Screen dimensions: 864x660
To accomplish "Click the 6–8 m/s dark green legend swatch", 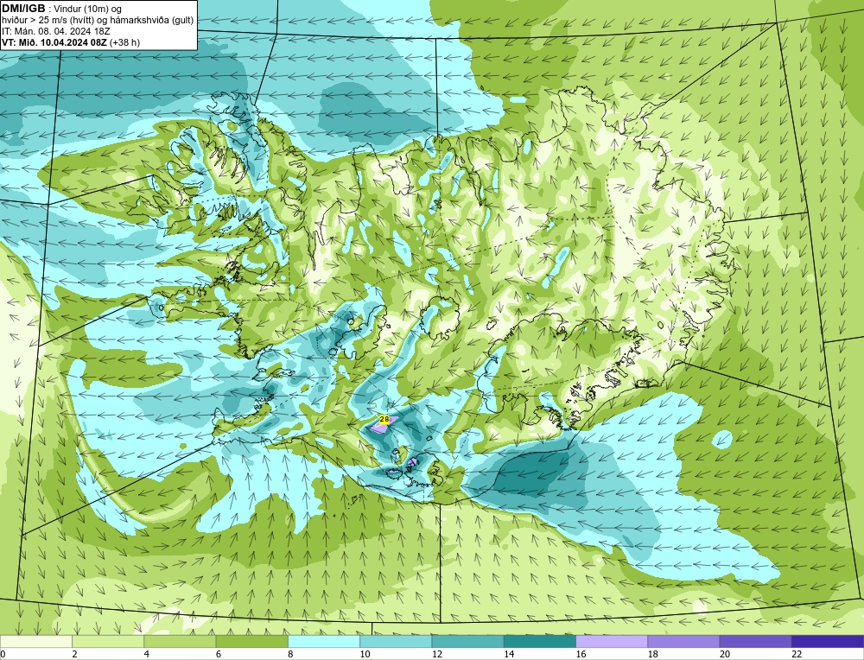I will click(251, 641).
